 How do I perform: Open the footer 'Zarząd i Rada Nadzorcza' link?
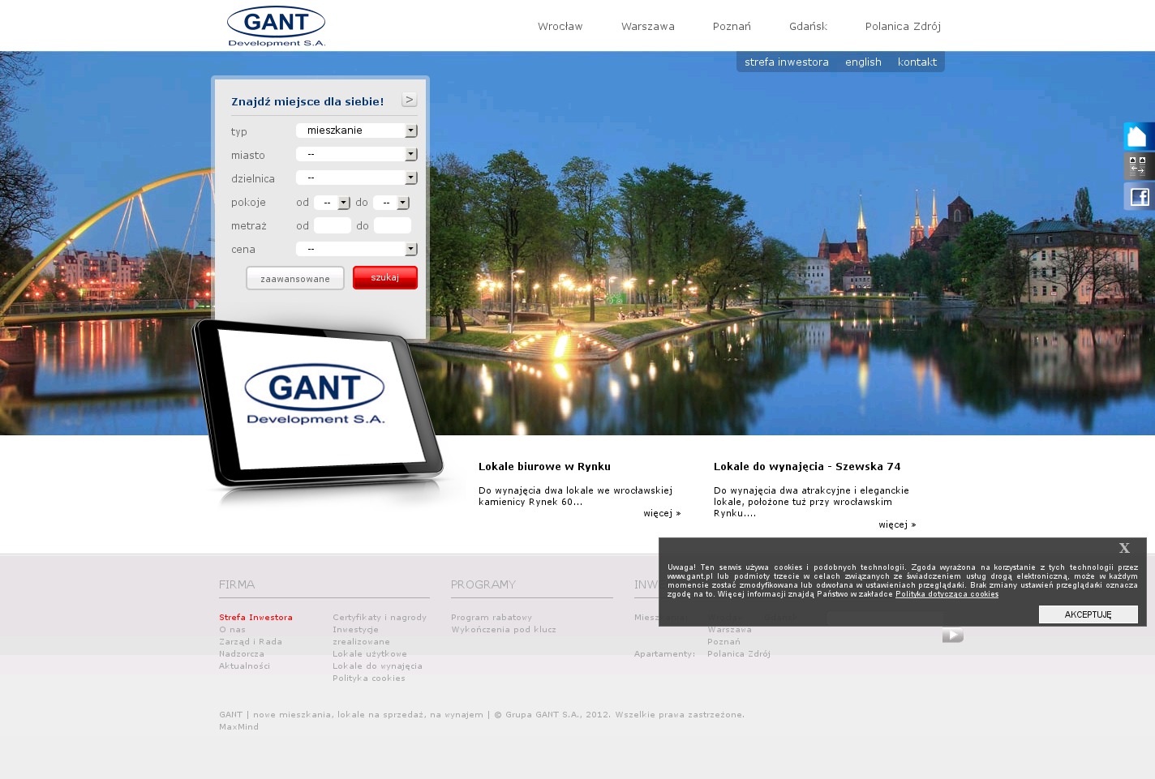pos(251,648)
